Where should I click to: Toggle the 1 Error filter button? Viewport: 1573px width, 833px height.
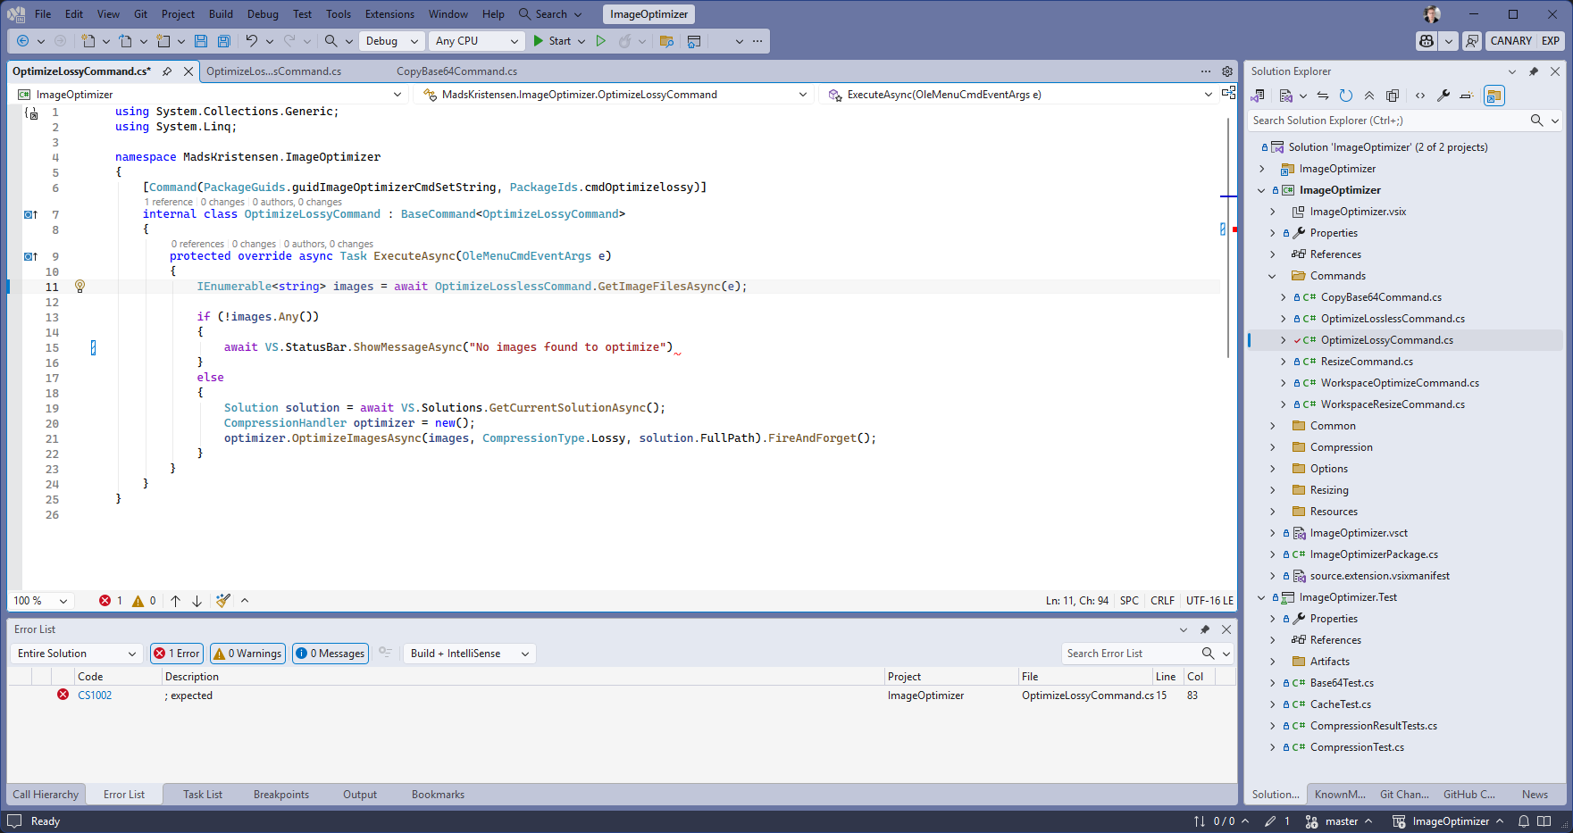pos(177,654)
